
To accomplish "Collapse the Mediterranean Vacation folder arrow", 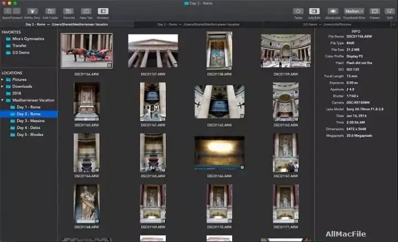I will click(x=2, y=100).
